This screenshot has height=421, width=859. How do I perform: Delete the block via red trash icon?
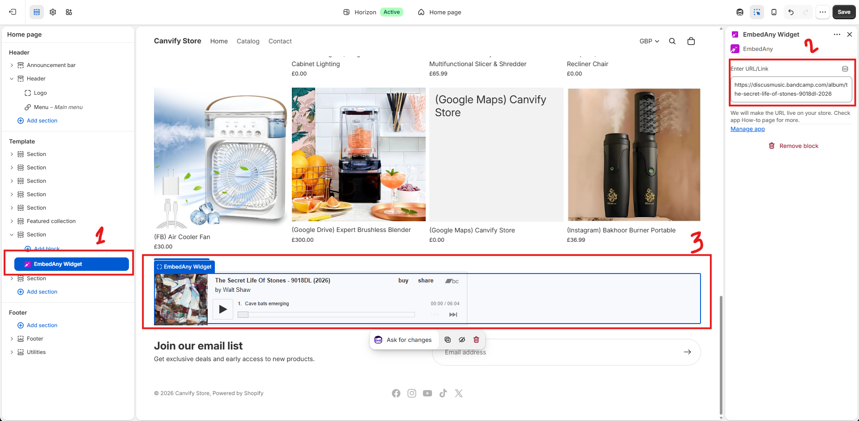[476, 340]
